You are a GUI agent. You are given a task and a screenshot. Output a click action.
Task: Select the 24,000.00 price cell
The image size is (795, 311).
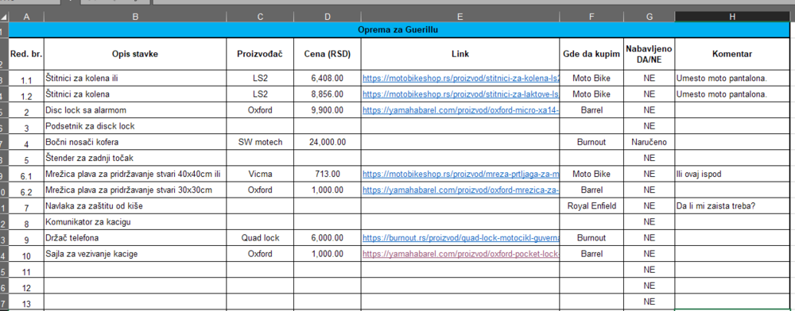tap(327, 142)
